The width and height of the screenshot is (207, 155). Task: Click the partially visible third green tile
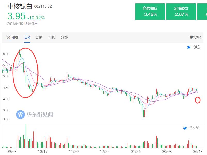click(x=202, y=12)
